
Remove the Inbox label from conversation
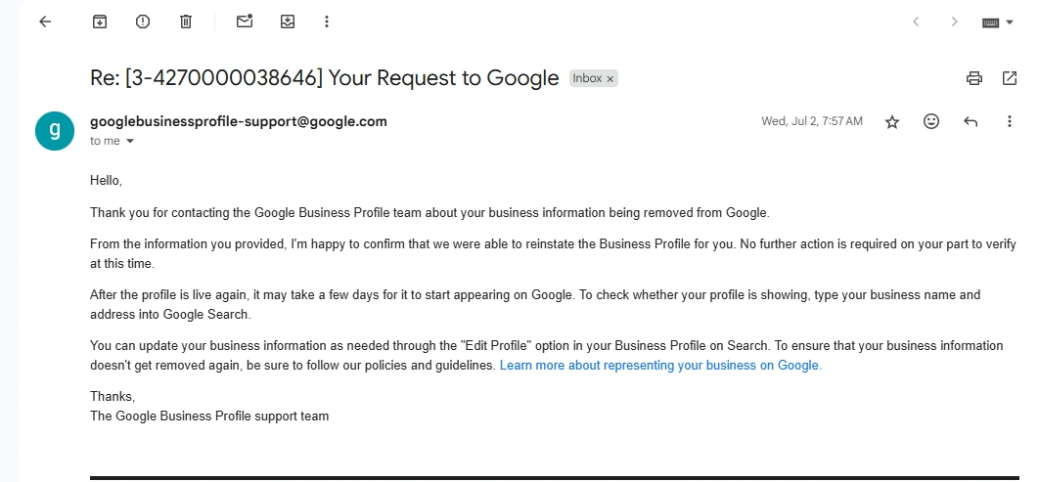(610, 79)
